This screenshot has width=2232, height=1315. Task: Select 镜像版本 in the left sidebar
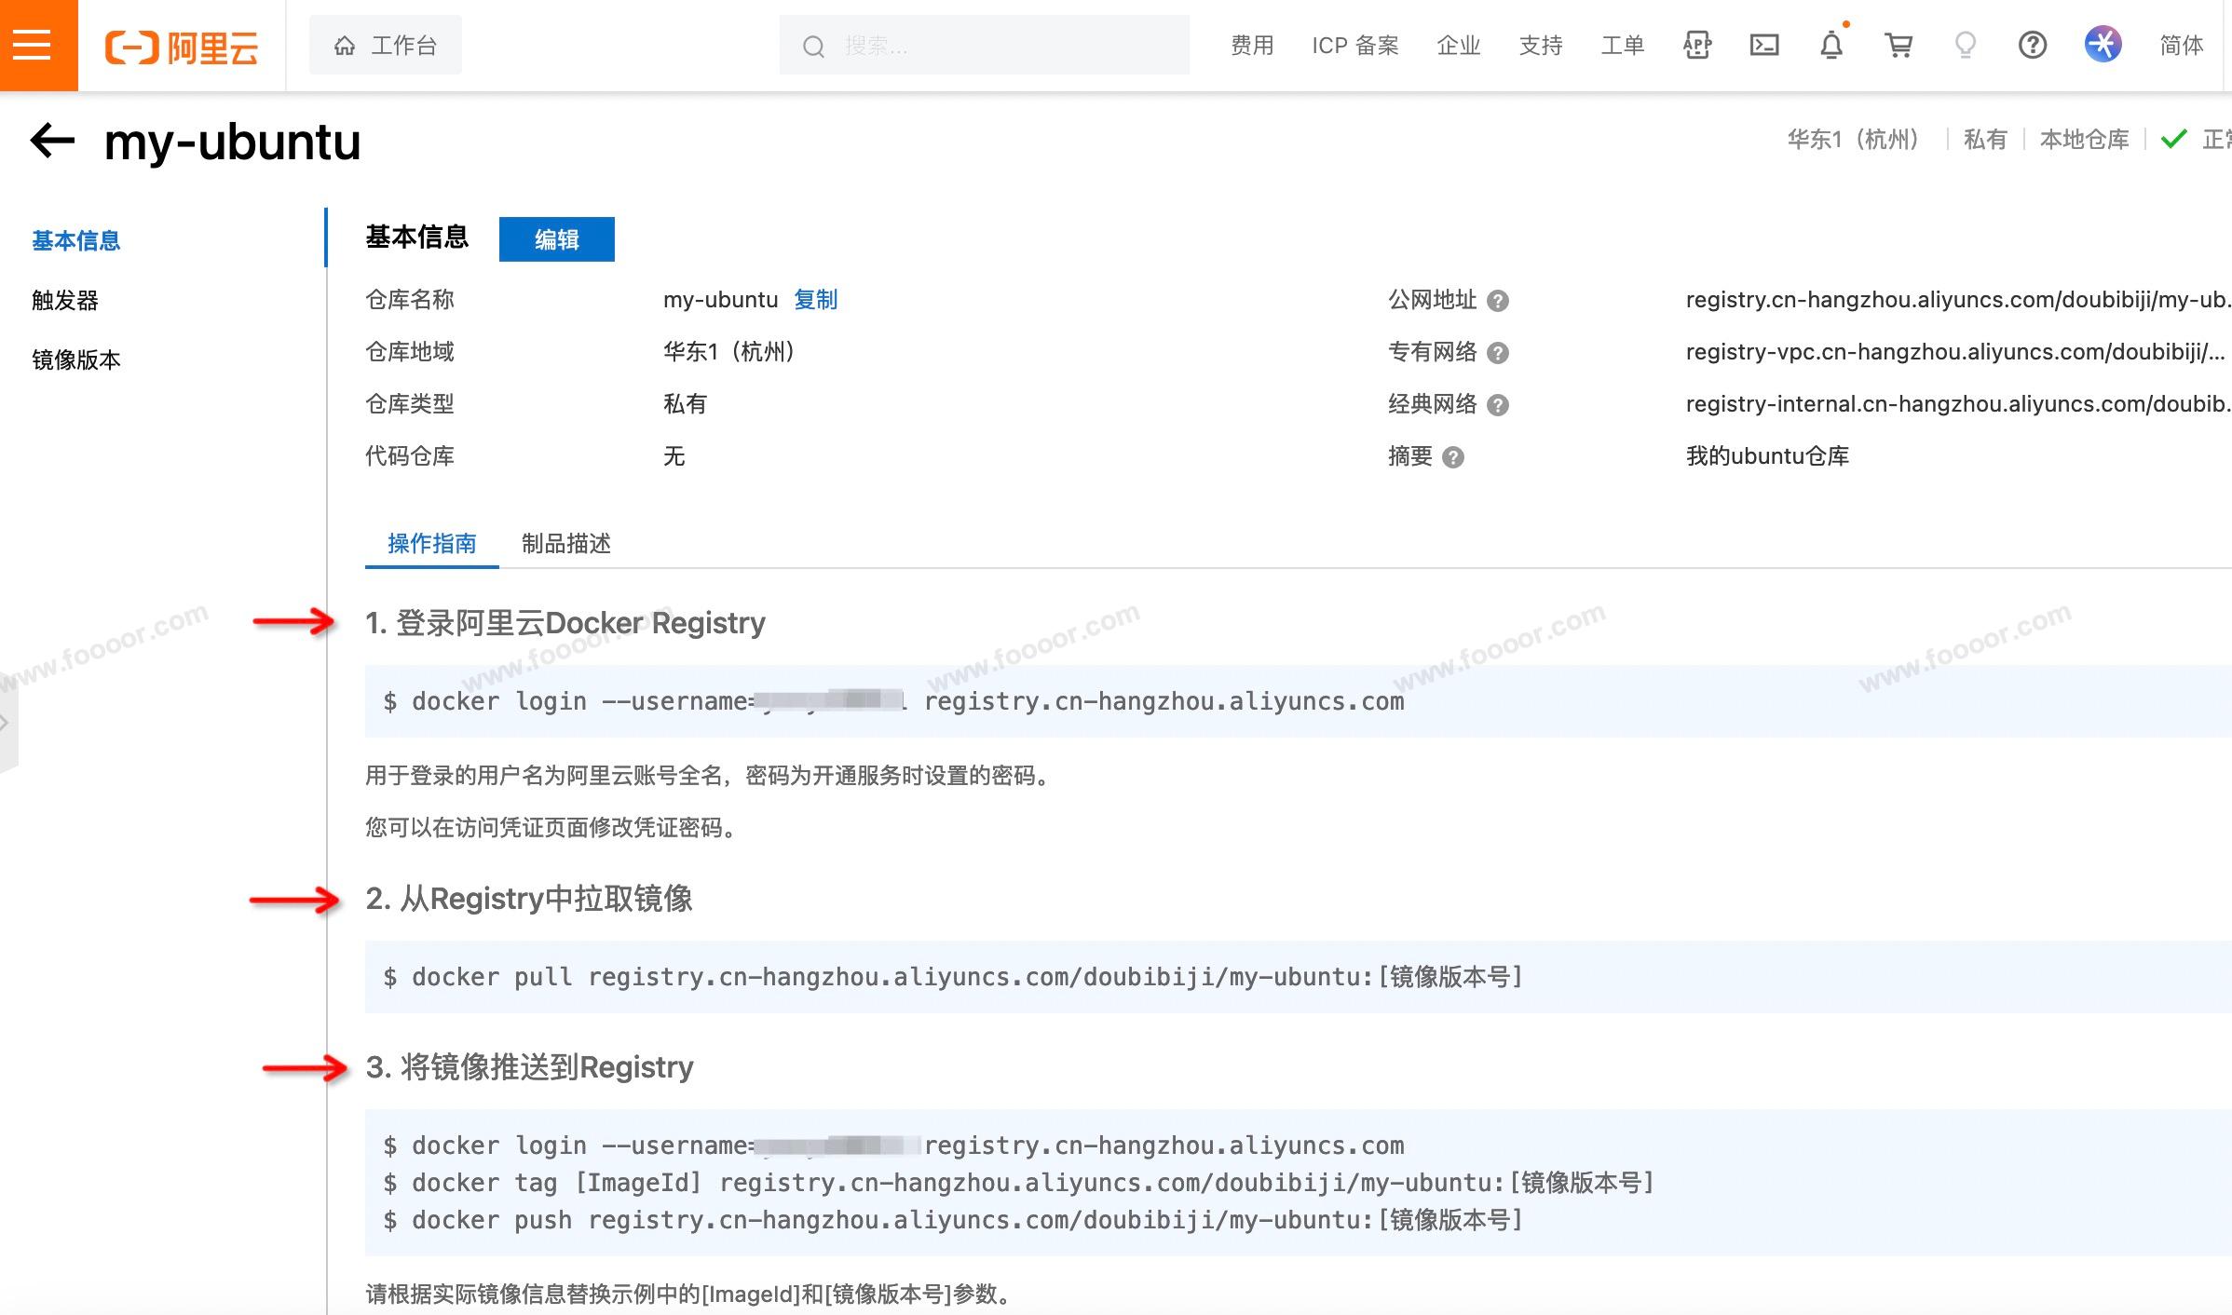pyautogui.click(x=76, y=360)
